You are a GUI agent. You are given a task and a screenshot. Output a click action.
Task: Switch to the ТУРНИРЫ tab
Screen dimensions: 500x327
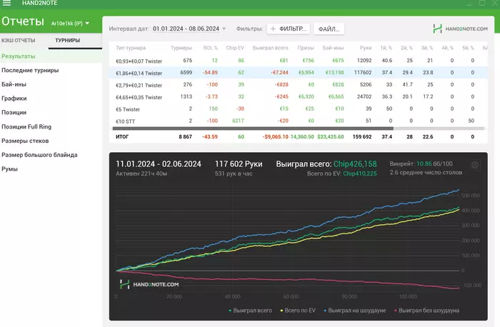(x=67, y=41)
